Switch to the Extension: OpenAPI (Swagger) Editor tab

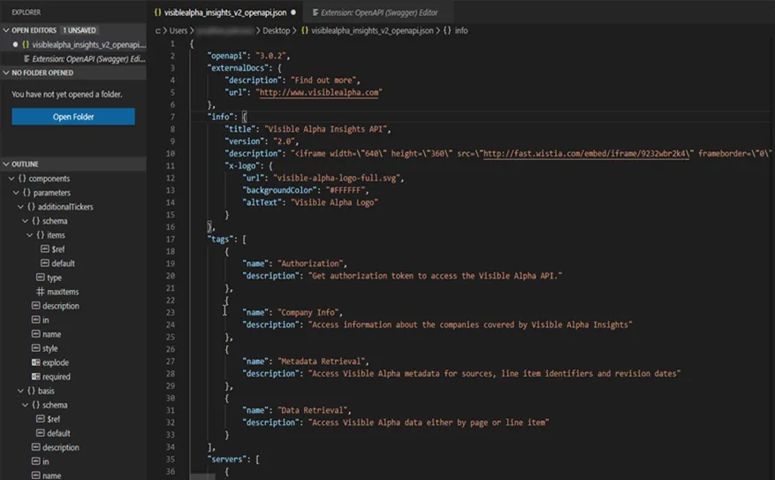tap(375, 12)
